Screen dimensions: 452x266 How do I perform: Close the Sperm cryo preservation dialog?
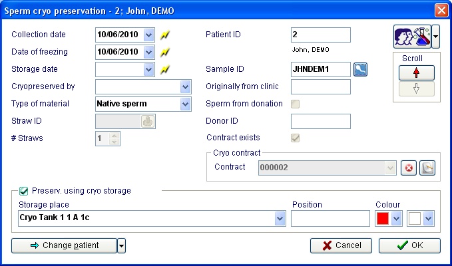441,11
